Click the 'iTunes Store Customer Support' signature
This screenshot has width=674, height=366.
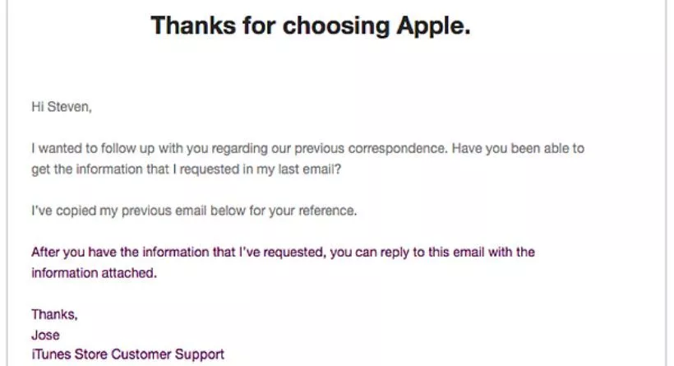pyautogui.click(x=127, y=354)
